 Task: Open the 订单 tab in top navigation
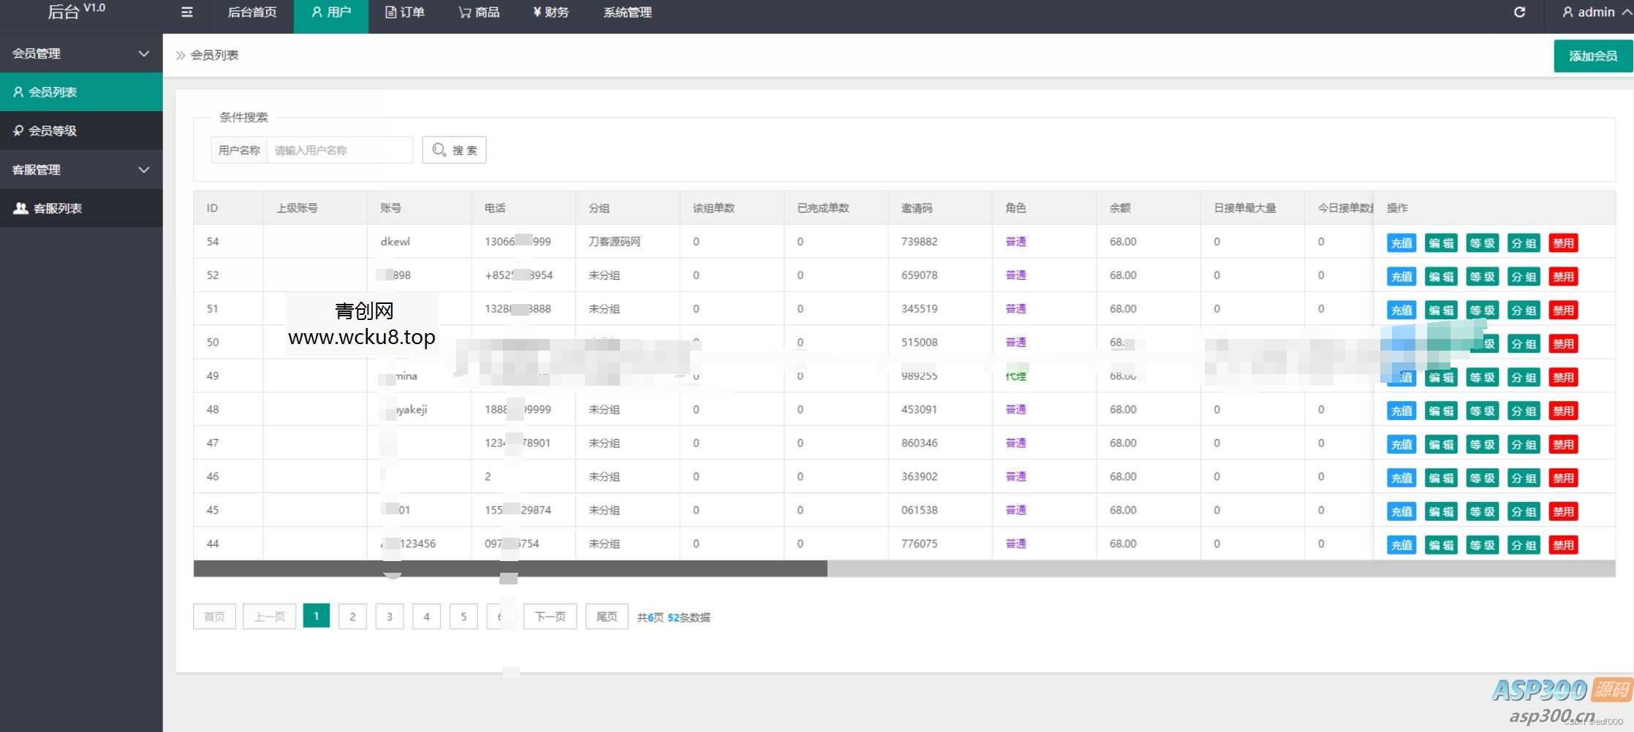click(405, 12)
